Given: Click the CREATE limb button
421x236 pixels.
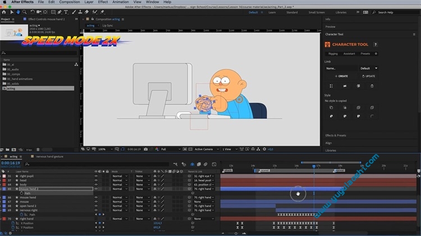Looking at the screenshot, I should point(341,76).
